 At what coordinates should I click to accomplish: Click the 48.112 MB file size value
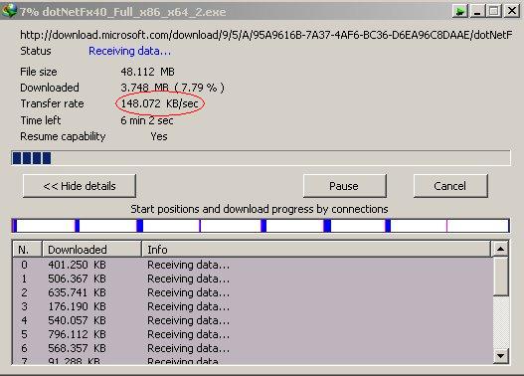pyautogui.click(x=148, y=72)
